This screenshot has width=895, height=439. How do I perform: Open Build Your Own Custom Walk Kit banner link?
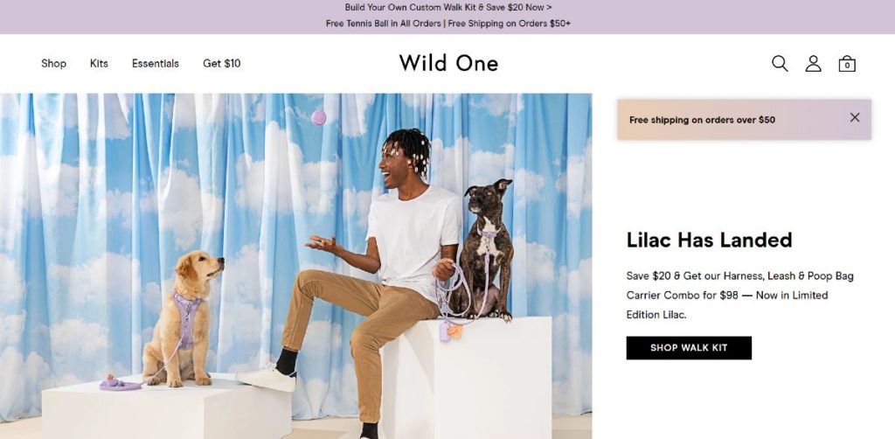448,7
